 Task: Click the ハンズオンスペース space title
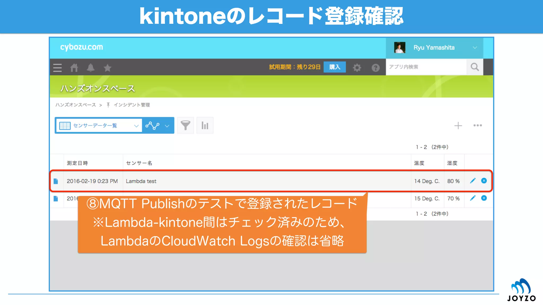coord(98,88)
